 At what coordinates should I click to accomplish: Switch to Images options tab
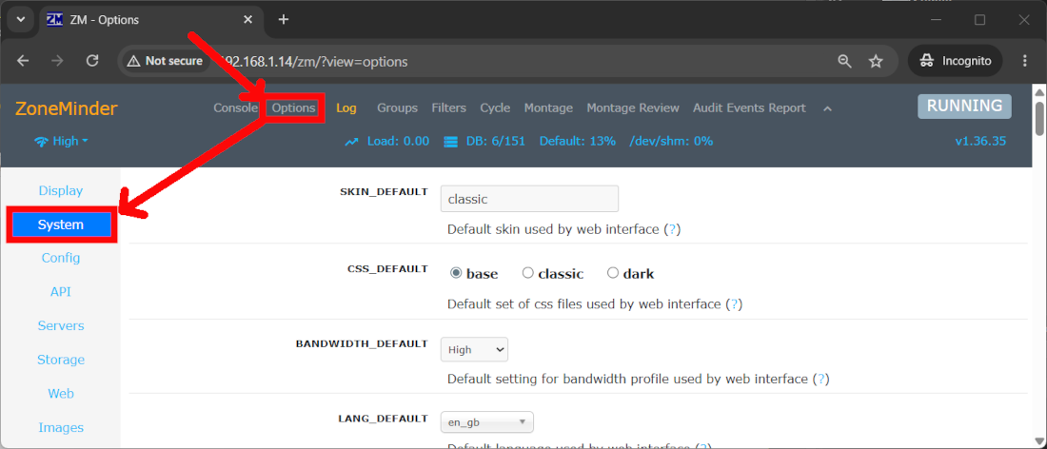(61, 428)
